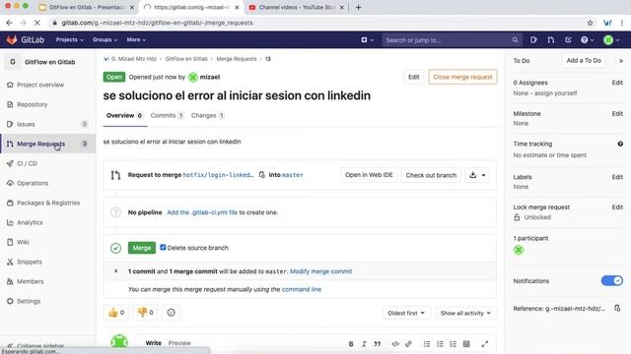
Task: Open the Projects dropdown menu
Action: [x=70, y=39]
